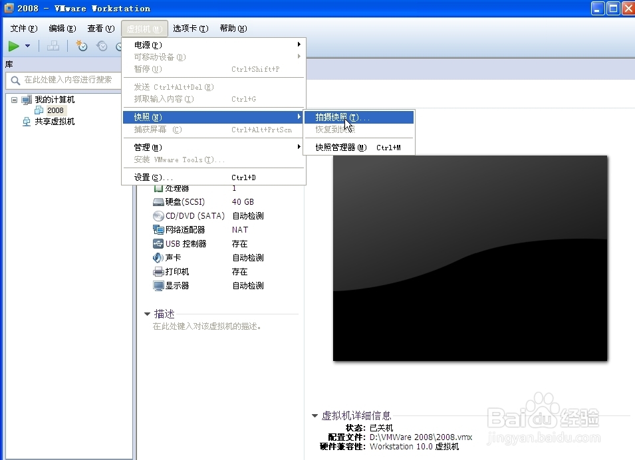Choose 拍摄快照(T)... from the submenu
The image size is (635, 460).
(358, 118)
